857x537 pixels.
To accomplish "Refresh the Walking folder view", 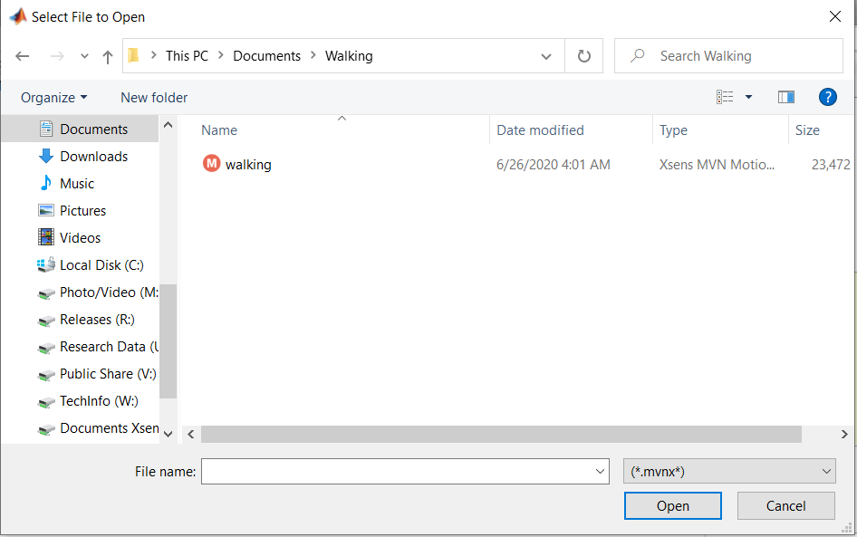I will (583, 55).
